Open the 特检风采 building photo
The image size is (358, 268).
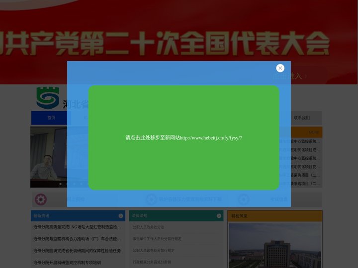pos(275,246)
